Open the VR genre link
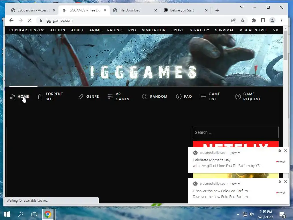 [x=276, y=30]
